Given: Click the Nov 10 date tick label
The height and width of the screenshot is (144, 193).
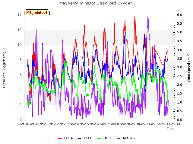Looking at the screenshot, I should (134, 124).
